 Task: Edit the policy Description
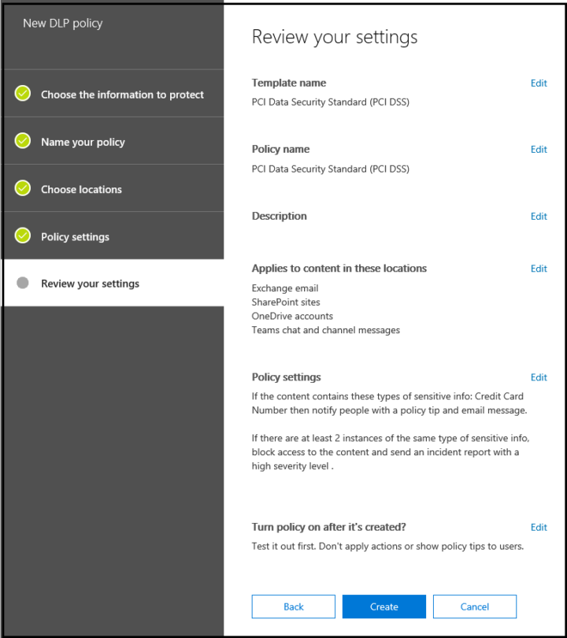click(539, 216)
